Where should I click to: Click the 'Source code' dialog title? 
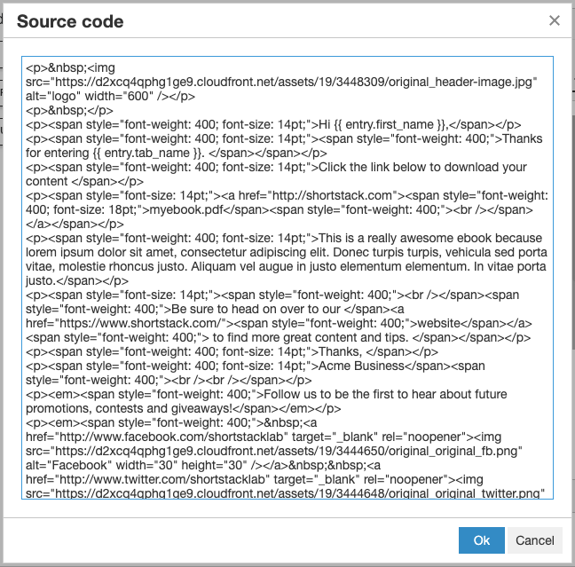click(70, 21)
